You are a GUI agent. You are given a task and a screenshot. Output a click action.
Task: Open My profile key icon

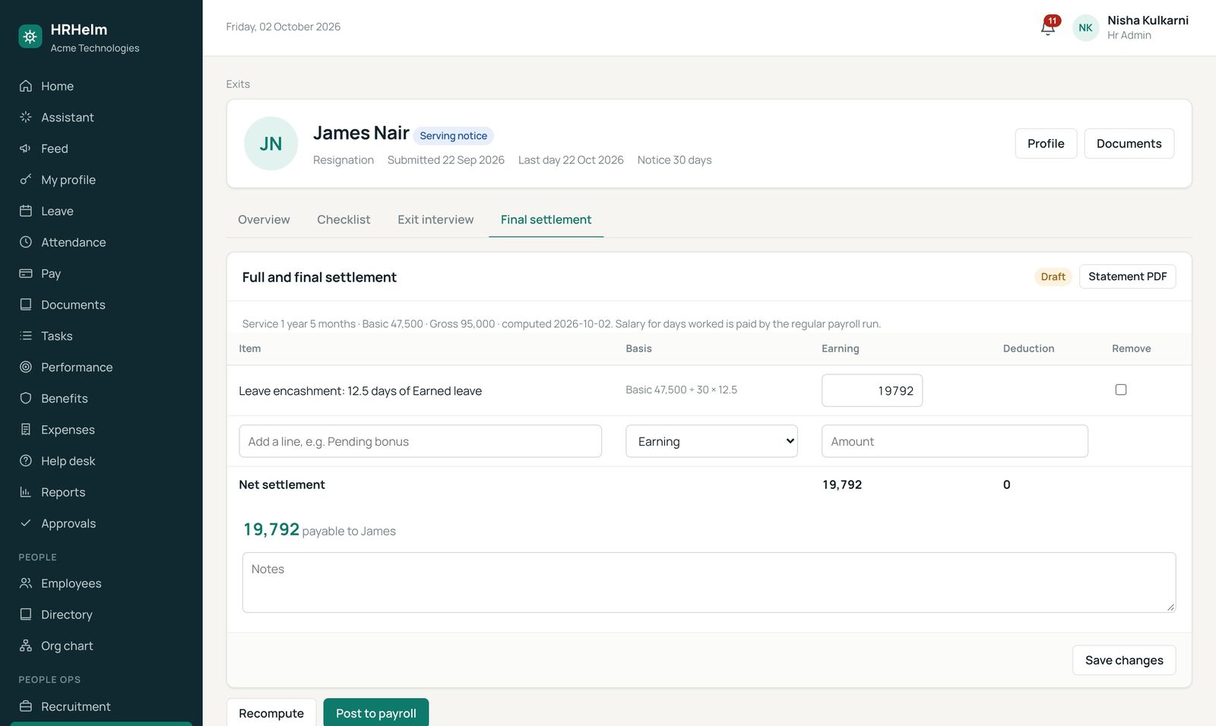pyautogui.click(x=26, y=179)
